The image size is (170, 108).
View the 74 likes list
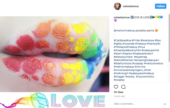point(118,92)
